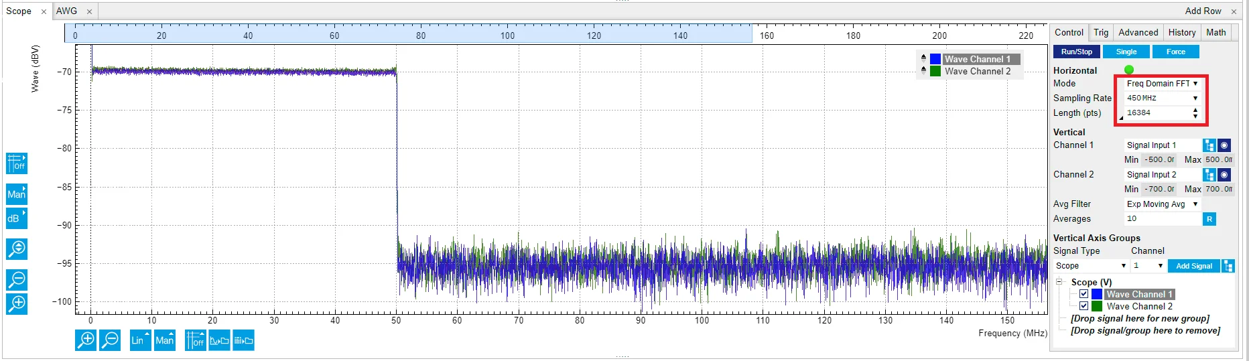
Task: Collapse the Scope (V) tree group
Action: (1059, 282)
